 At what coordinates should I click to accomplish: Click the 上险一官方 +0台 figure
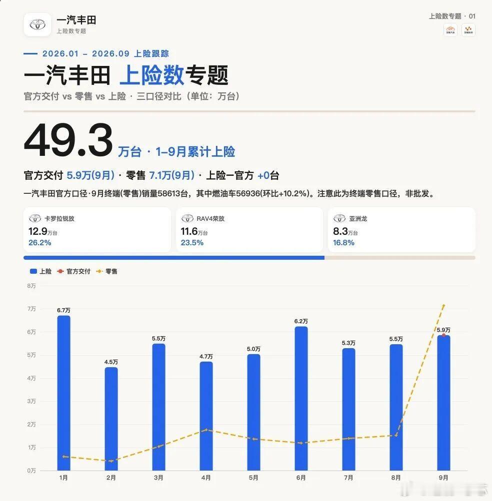[x=243, y=175]
